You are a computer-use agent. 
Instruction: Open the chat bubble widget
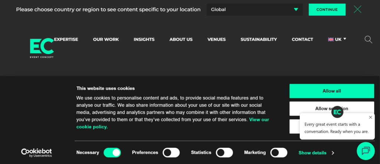tap(366, 151)
